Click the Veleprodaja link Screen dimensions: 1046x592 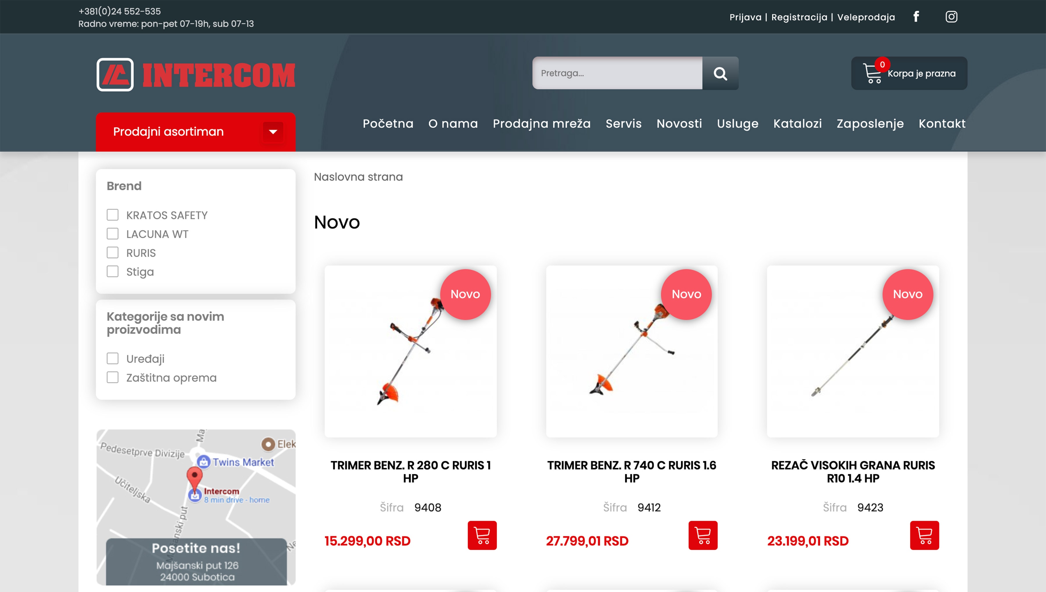(866, 17)
